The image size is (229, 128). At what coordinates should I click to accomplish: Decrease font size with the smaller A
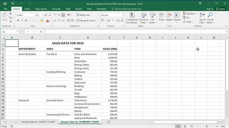point(50,15)
